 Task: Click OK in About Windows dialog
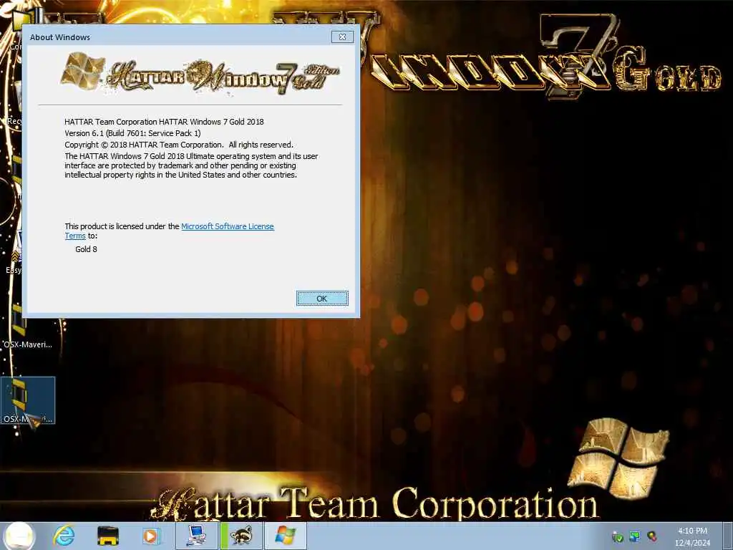point(322,299)
